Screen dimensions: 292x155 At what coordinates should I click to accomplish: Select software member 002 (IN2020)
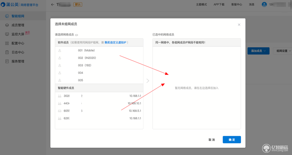99,58
